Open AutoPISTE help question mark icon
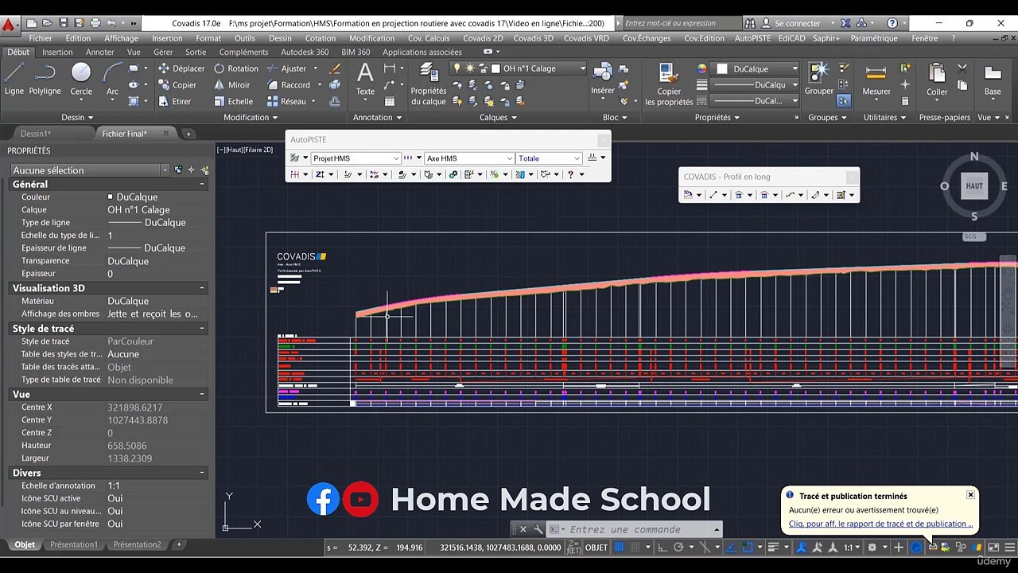This screenshot has width=1018, height=573. click(x=570, y=174)
